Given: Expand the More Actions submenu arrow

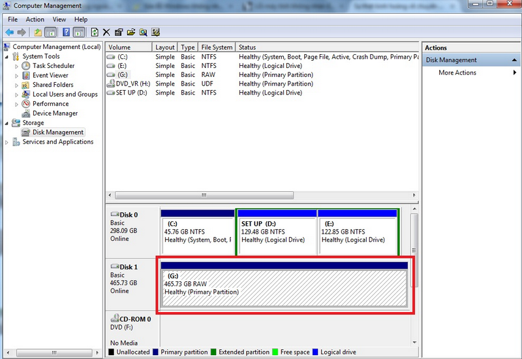Looking at the screenshot, I should tap(515, 72).
